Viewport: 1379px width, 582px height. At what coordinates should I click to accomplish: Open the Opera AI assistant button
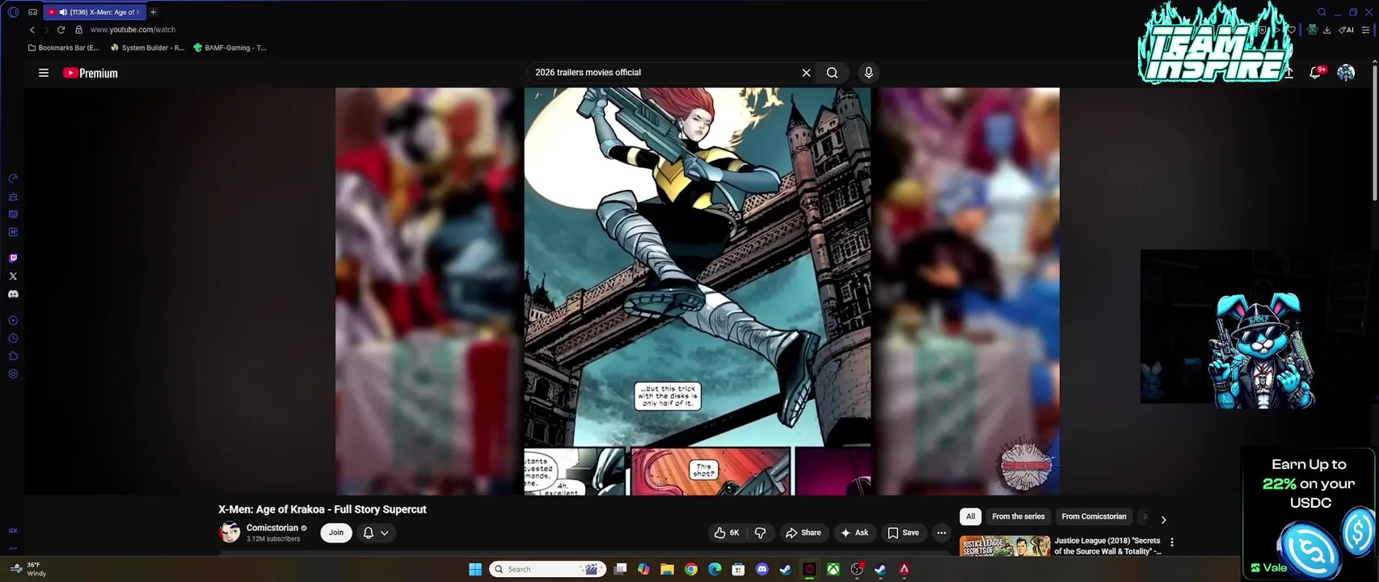(1346, 30)
